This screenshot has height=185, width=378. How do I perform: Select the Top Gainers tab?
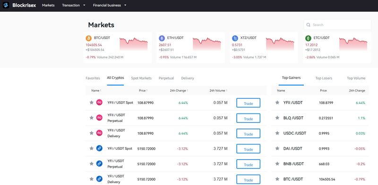pos(291,78)
